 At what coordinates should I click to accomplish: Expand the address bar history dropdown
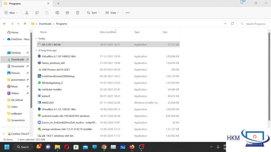pyautogui.click(x=225, y=24)
